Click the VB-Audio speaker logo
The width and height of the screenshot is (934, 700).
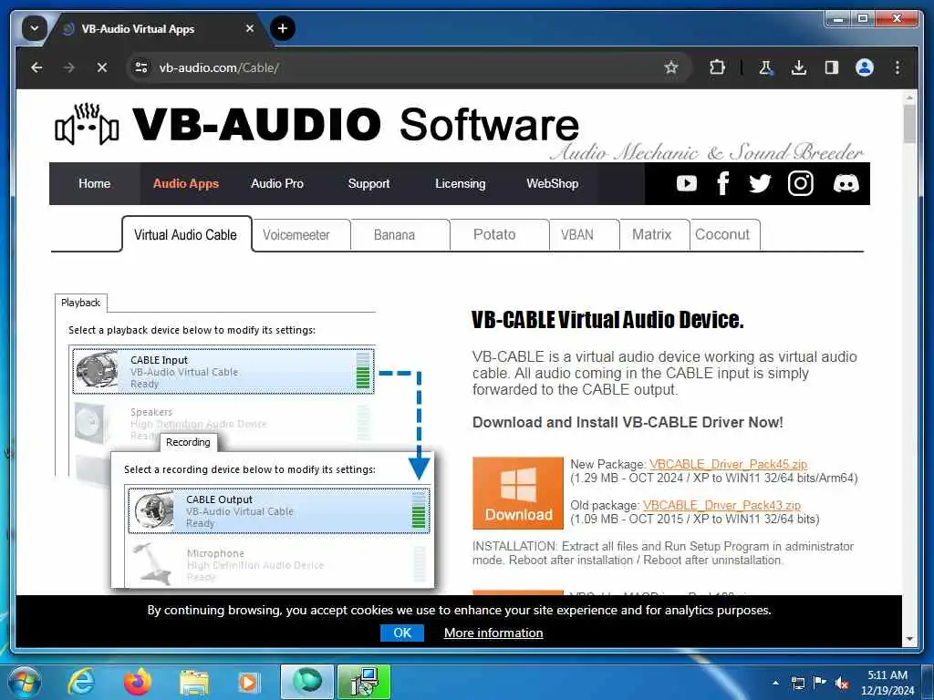point(87,124)
